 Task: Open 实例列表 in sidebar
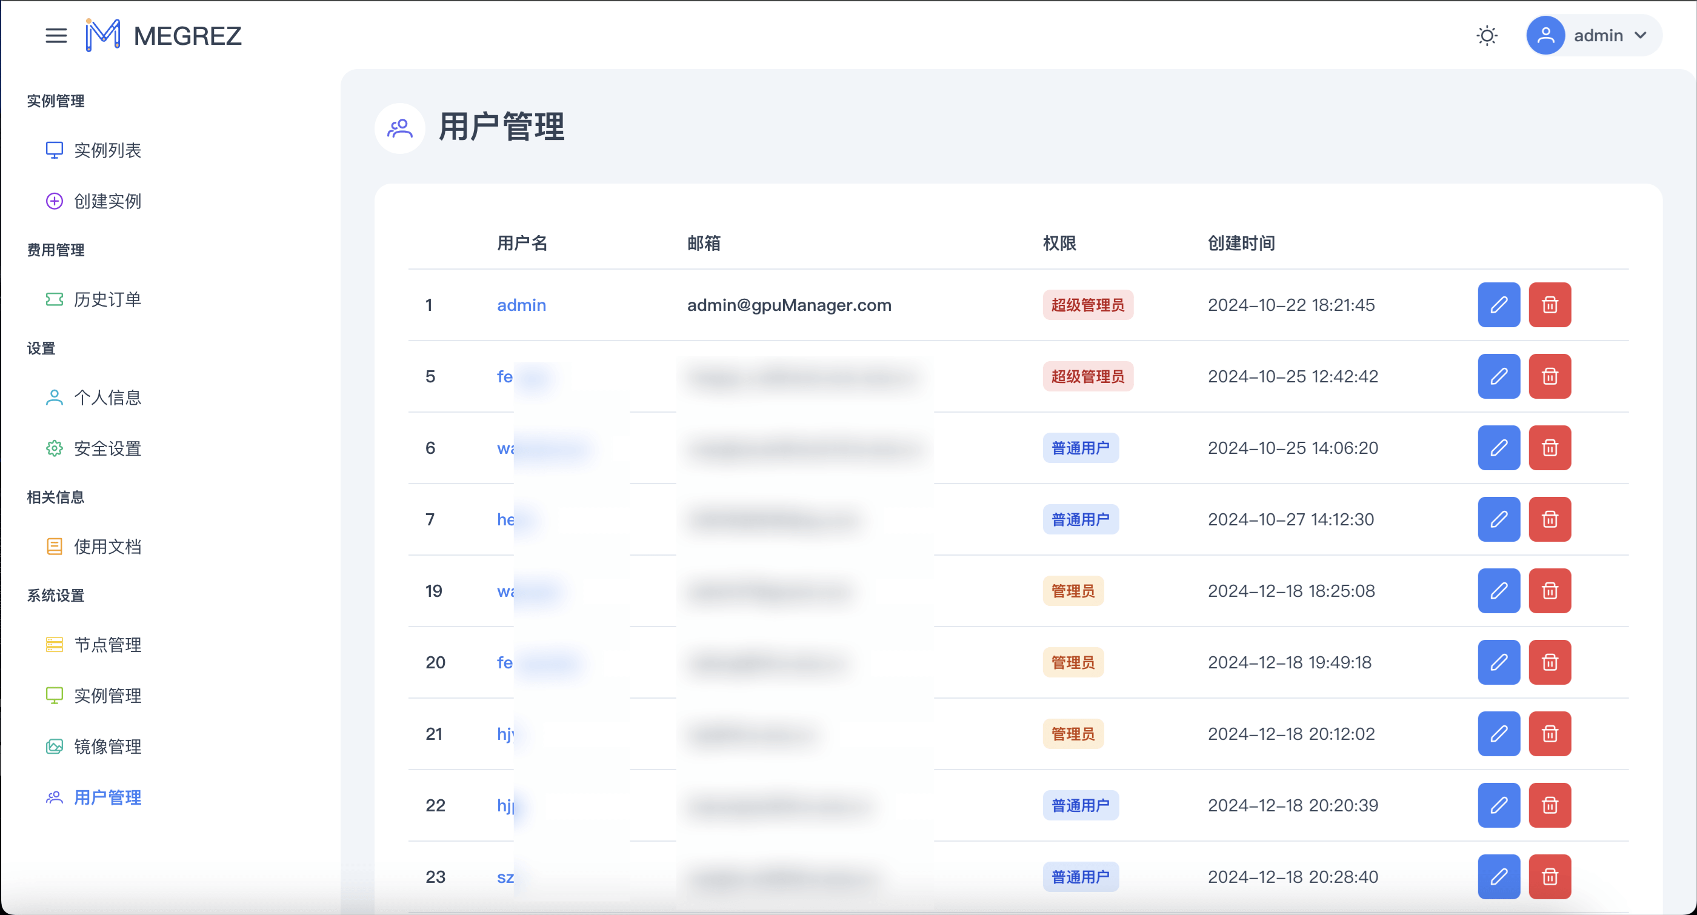(107, 150)
